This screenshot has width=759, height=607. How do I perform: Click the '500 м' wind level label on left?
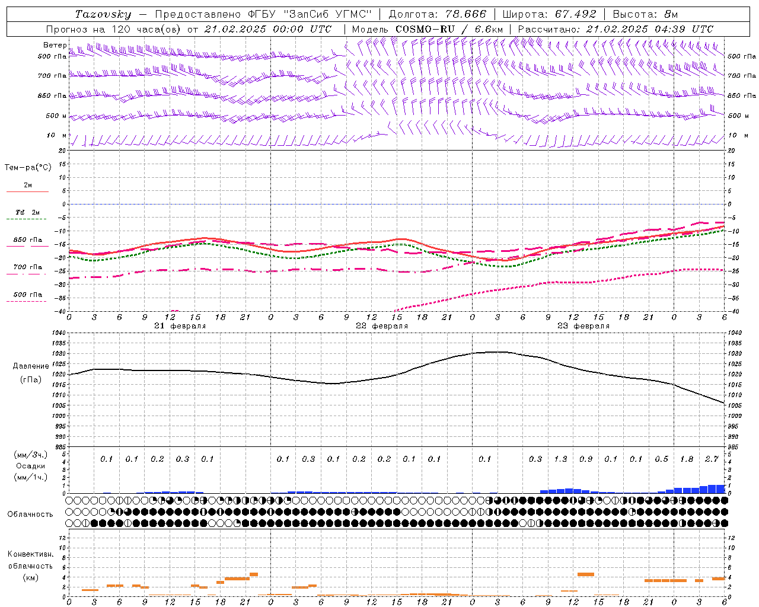tap(56, 116)
